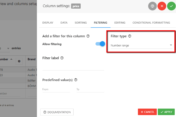The image size is (176, 117).
Task: Switch to the DISPLAY tab
Action: click(x=48, y=23)
